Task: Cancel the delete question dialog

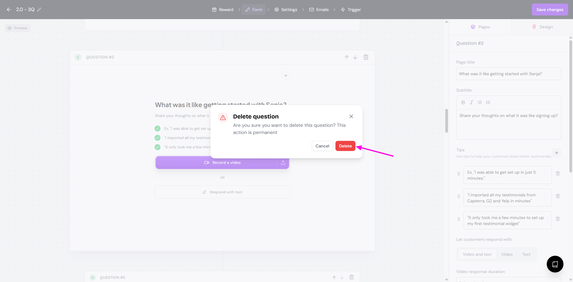Action: pos(322,146)
